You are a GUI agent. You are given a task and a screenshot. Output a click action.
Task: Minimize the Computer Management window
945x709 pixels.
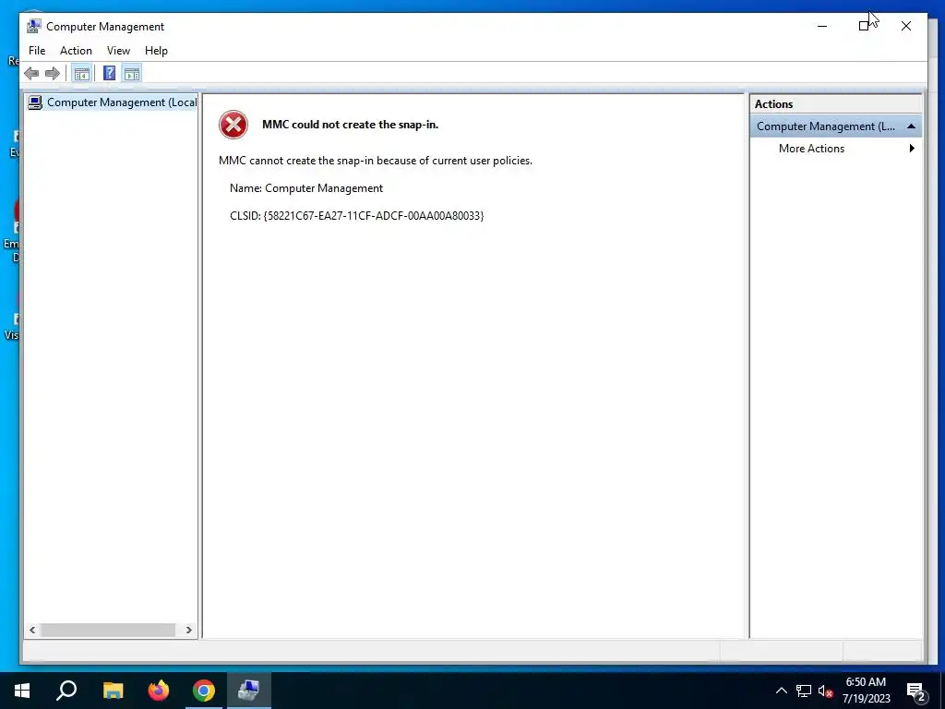(822, 26)
